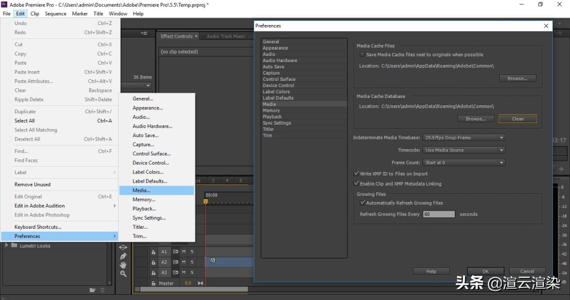
Task: Toggle Enable Clip and XMP Metadata Linking
Action: 356,184
